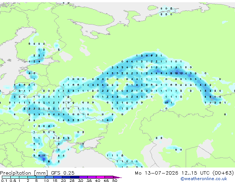Click the '50' legend scale label
Screen dimensions: 235x182
coord(115,181)
